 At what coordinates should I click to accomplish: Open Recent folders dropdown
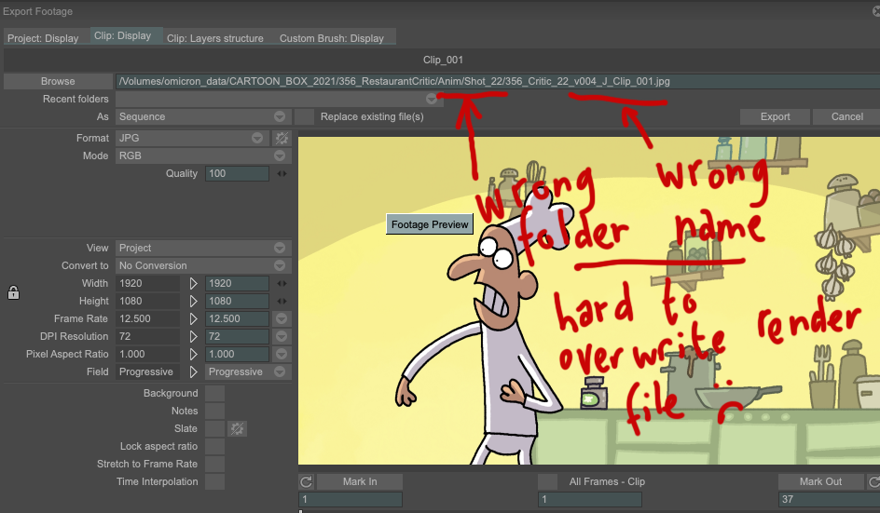pyautogui.click(x=279, y=100)
